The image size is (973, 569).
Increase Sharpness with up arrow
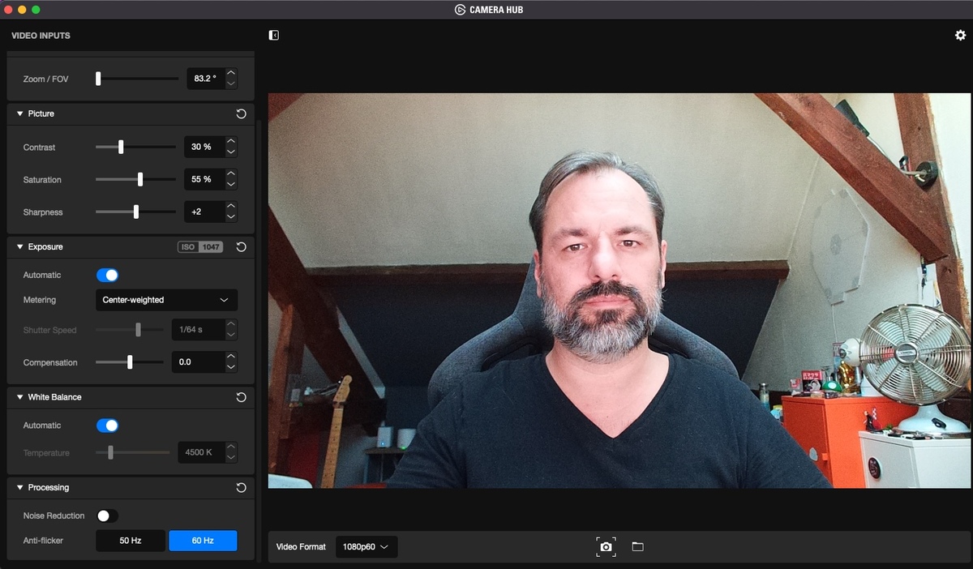coord(231,207)
